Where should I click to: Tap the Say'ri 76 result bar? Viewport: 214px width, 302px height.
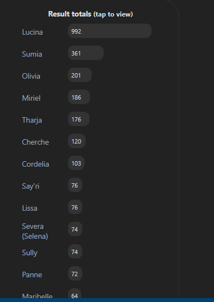point(75,185)
